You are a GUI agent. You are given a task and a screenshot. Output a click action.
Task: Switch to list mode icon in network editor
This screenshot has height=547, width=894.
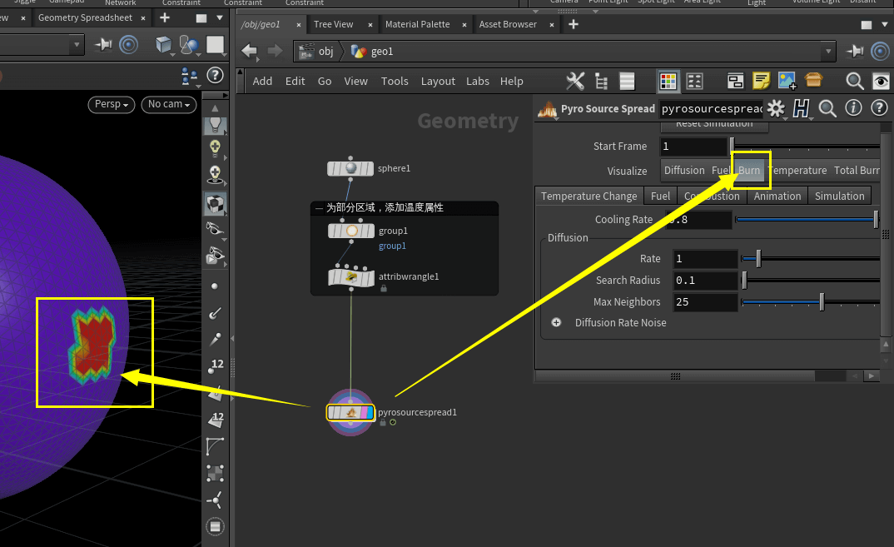pos(627,81)
